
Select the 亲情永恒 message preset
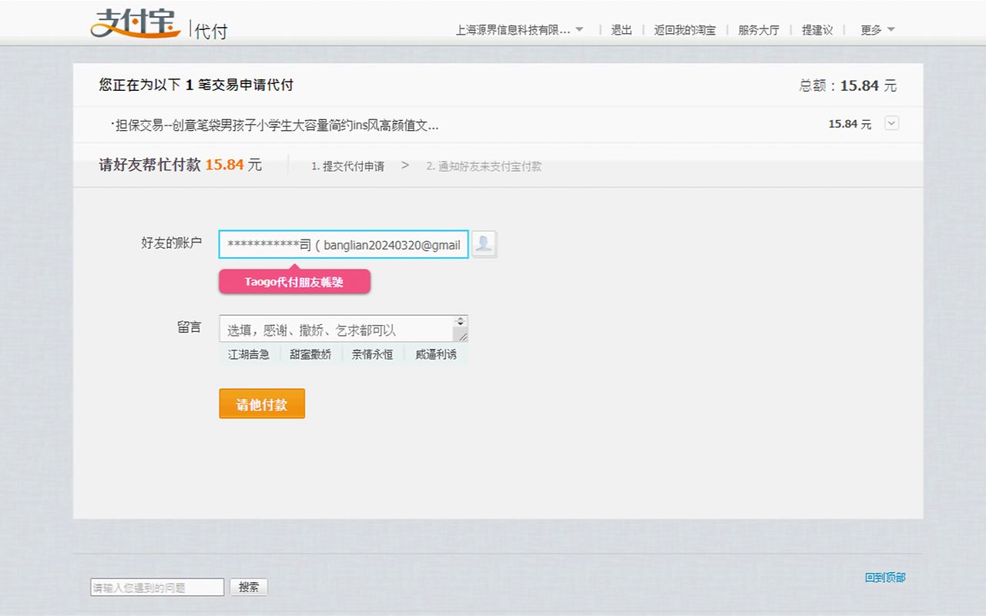[x=373, y=354]
